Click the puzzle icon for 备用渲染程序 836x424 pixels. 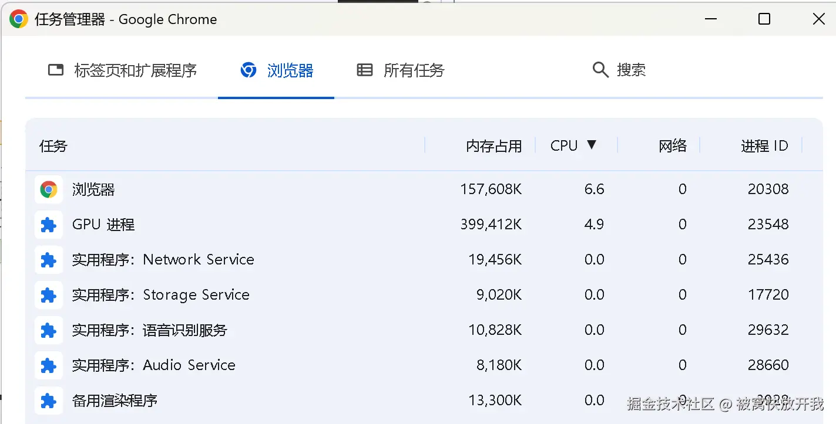coord(49,401)
